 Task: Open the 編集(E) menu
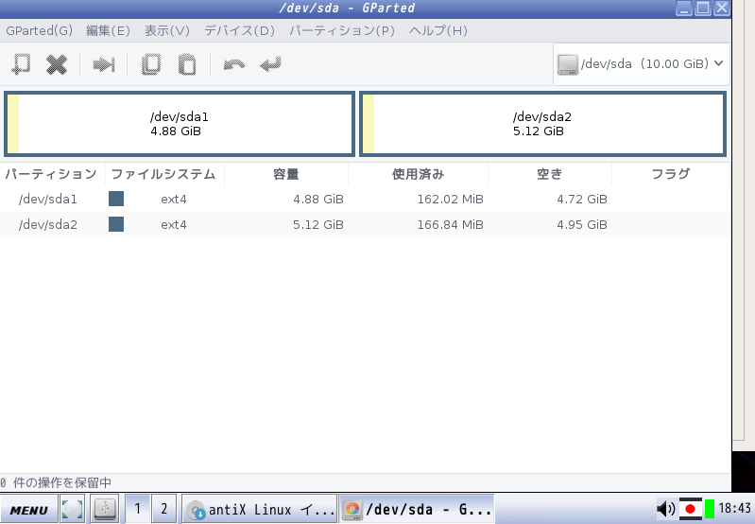pos(108,31)
